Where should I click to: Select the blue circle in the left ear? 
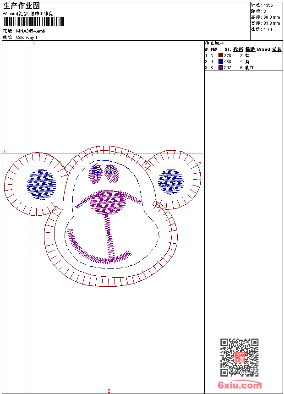point(41,185)
